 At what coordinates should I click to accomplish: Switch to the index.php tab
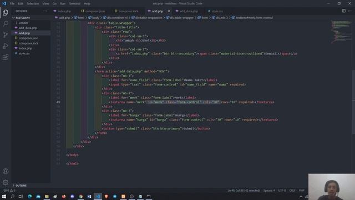pyautogui.click(x=64, y=11)
